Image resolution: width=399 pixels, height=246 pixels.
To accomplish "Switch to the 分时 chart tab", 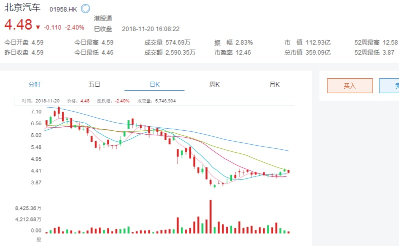I will (34, 85).
